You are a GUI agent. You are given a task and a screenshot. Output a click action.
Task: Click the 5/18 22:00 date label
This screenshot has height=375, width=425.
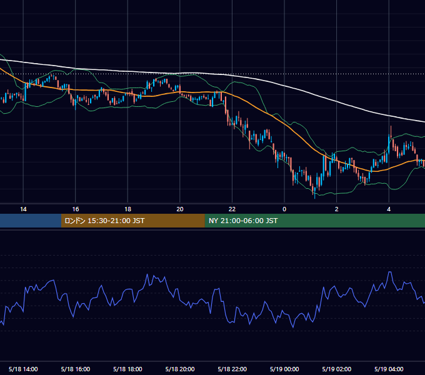232,369
